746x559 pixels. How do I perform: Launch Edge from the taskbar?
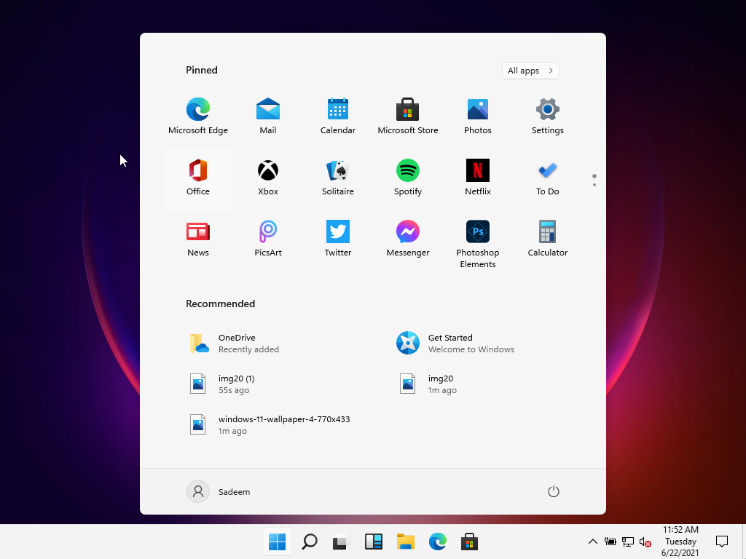(437, 542)
